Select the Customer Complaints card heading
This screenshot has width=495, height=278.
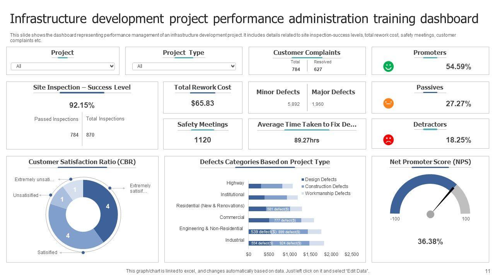307,53
